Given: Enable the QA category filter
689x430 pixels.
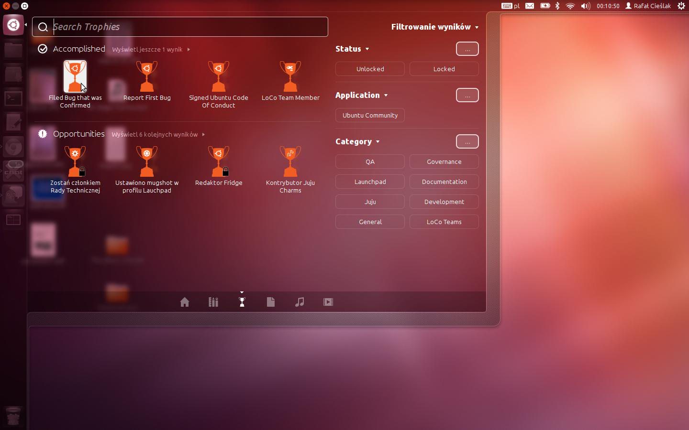Looking at the screenshot, I should [x=370, y=161].
